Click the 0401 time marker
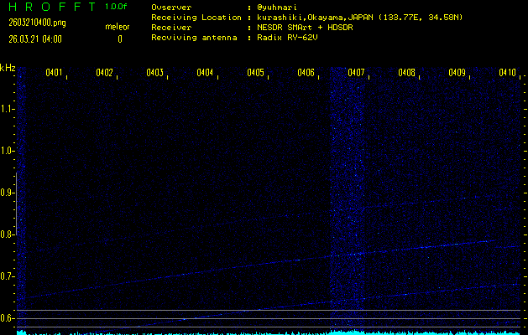528x335 pixels. tap(54, 73)
